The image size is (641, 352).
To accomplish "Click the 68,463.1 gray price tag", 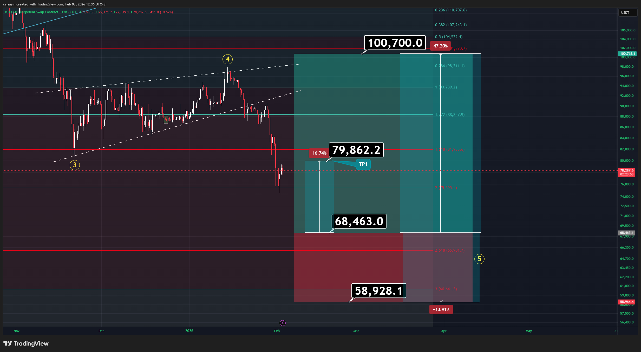I will click(x=627, y=233).
